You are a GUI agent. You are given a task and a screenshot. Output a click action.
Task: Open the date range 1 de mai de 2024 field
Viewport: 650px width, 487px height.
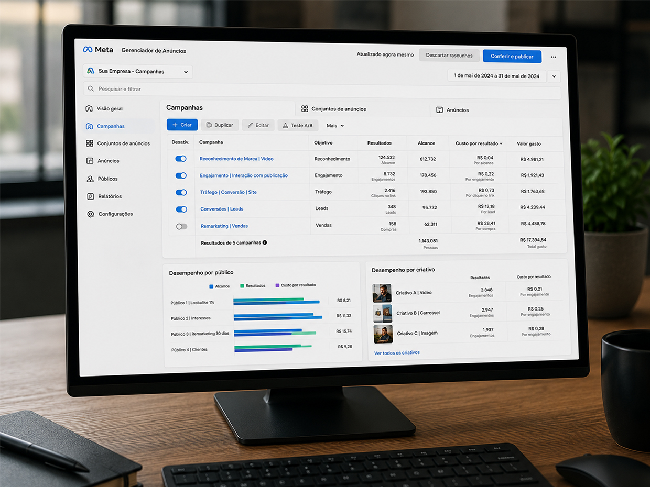(x=496, y=76)
